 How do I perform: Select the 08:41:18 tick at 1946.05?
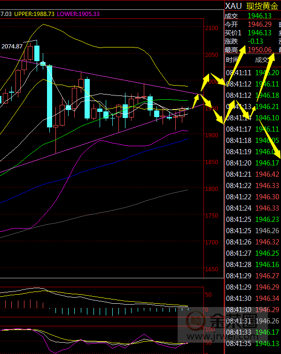coord(253,141)
